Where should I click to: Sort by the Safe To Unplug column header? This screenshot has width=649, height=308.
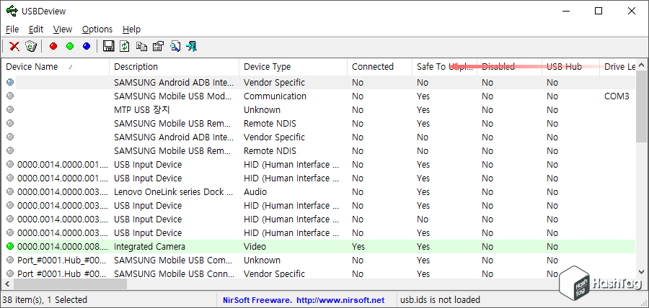(444, 67)
